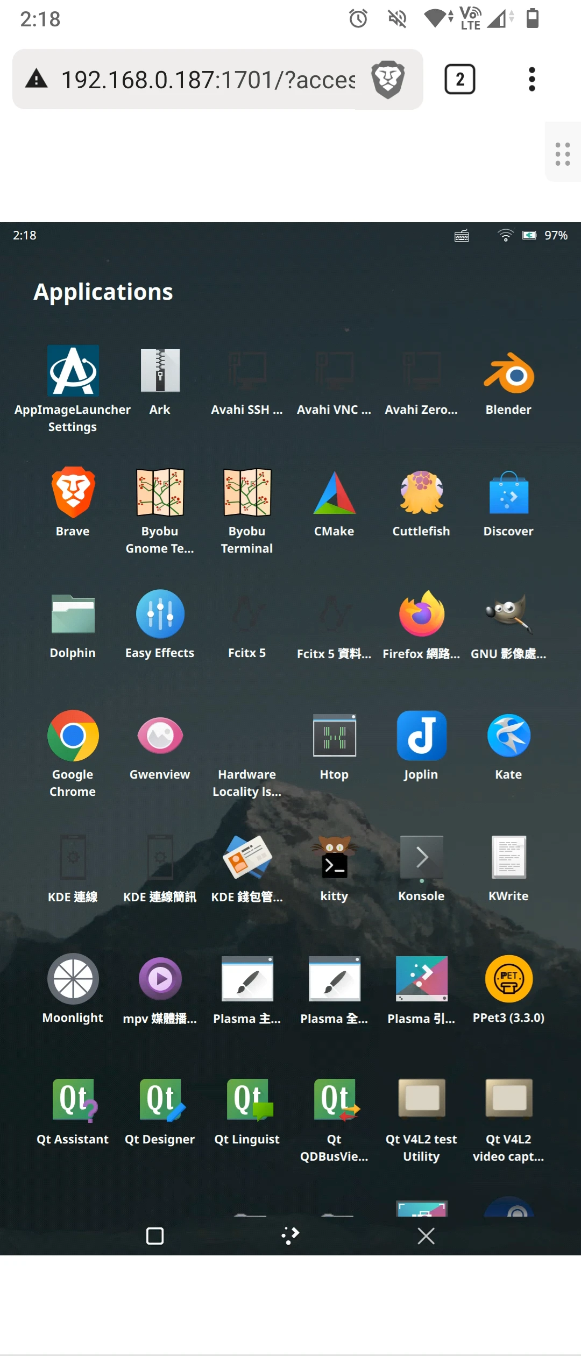
Task: Tap the virtual keyboard status icon
Action: click(462, 236)
